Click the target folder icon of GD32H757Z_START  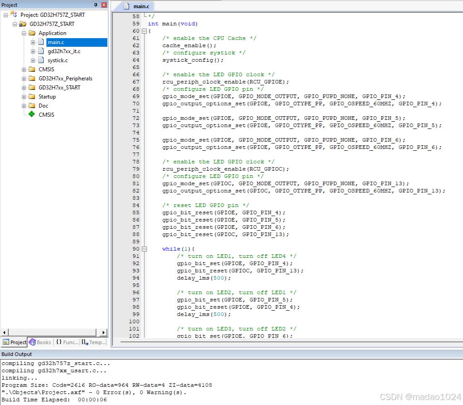coord(23,24)
